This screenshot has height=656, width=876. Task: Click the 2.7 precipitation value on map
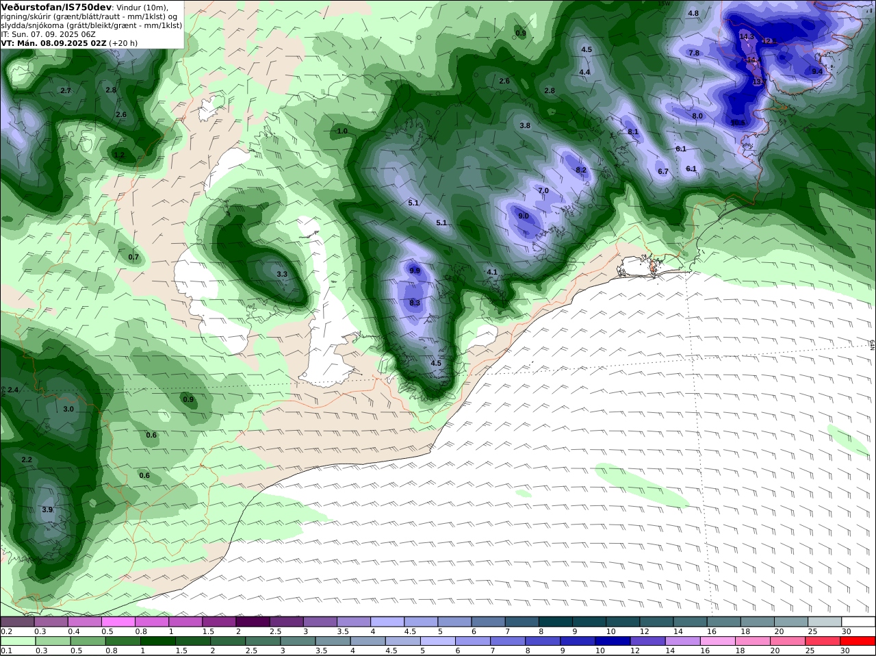coord(66,90)
